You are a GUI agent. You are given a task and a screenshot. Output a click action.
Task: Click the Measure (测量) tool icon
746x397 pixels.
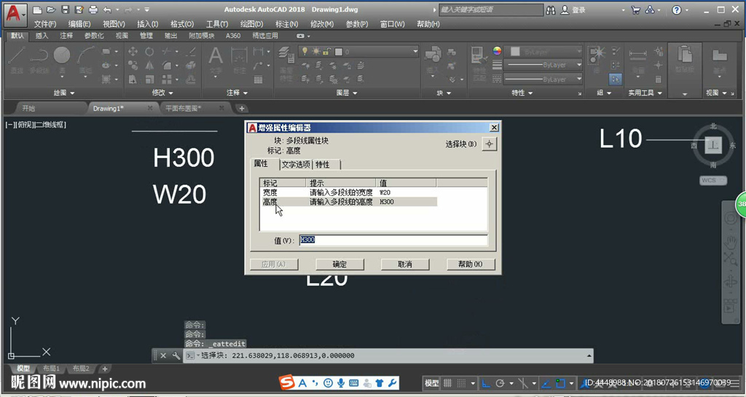tap(637, 60)
